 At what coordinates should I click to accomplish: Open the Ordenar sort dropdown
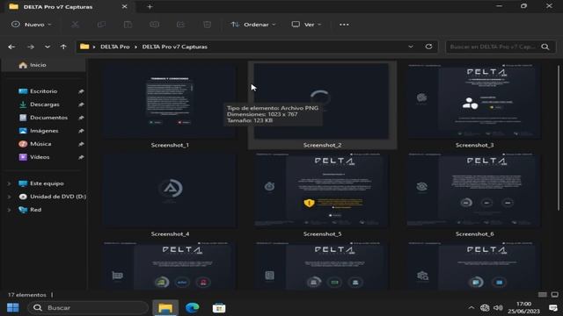point(253,25)
